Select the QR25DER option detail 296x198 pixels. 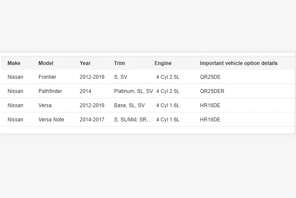click(212, 91)
